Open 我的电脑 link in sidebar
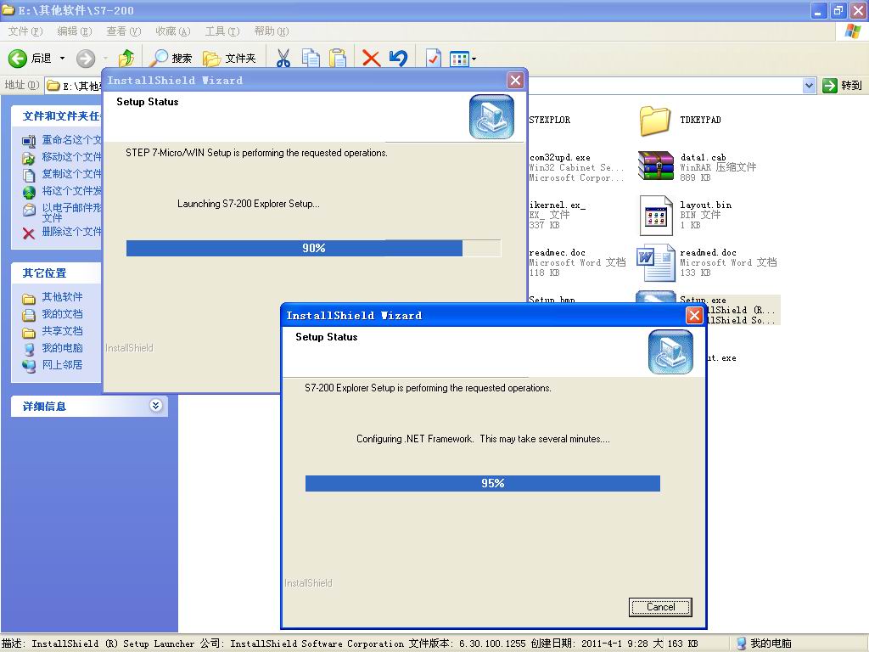 [62, 348]
